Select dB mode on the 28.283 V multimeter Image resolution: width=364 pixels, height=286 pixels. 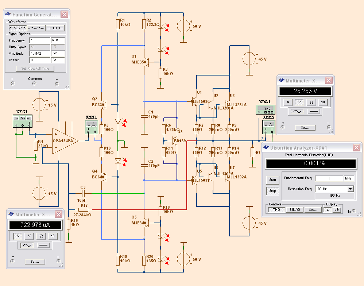point(323,102)
